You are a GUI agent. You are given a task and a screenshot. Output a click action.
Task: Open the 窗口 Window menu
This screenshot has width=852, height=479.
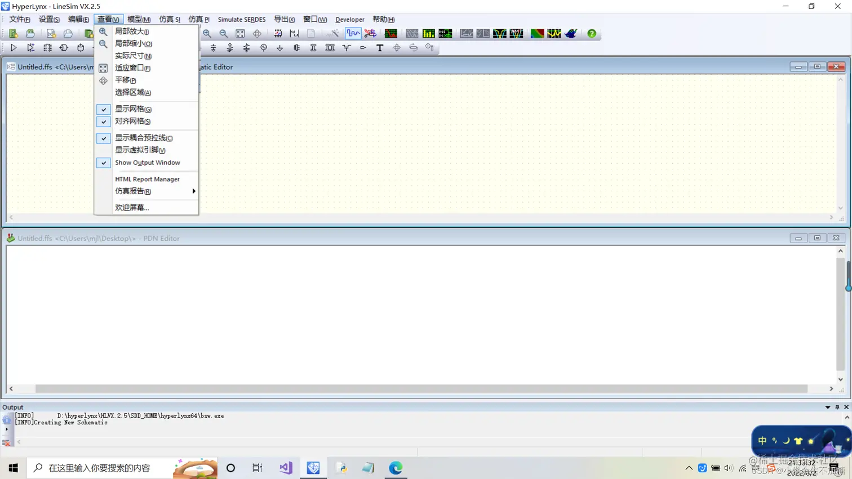click(x=315, y=19)
